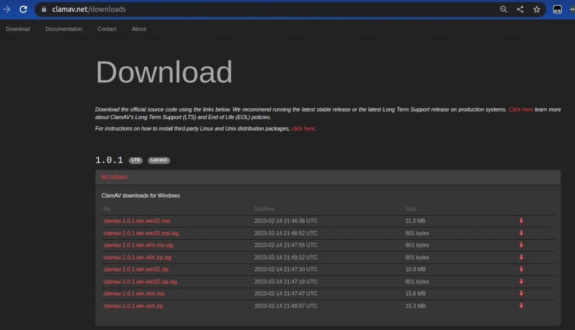The width and height of the screenshot is (575, 330).
Task: Open the Download menu item
Action: pos(17,29)
